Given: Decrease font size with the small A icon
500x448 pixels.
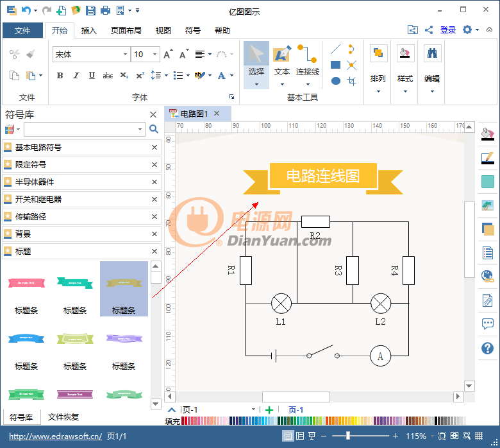Looking at the screenshot, I should pos(184,55).
